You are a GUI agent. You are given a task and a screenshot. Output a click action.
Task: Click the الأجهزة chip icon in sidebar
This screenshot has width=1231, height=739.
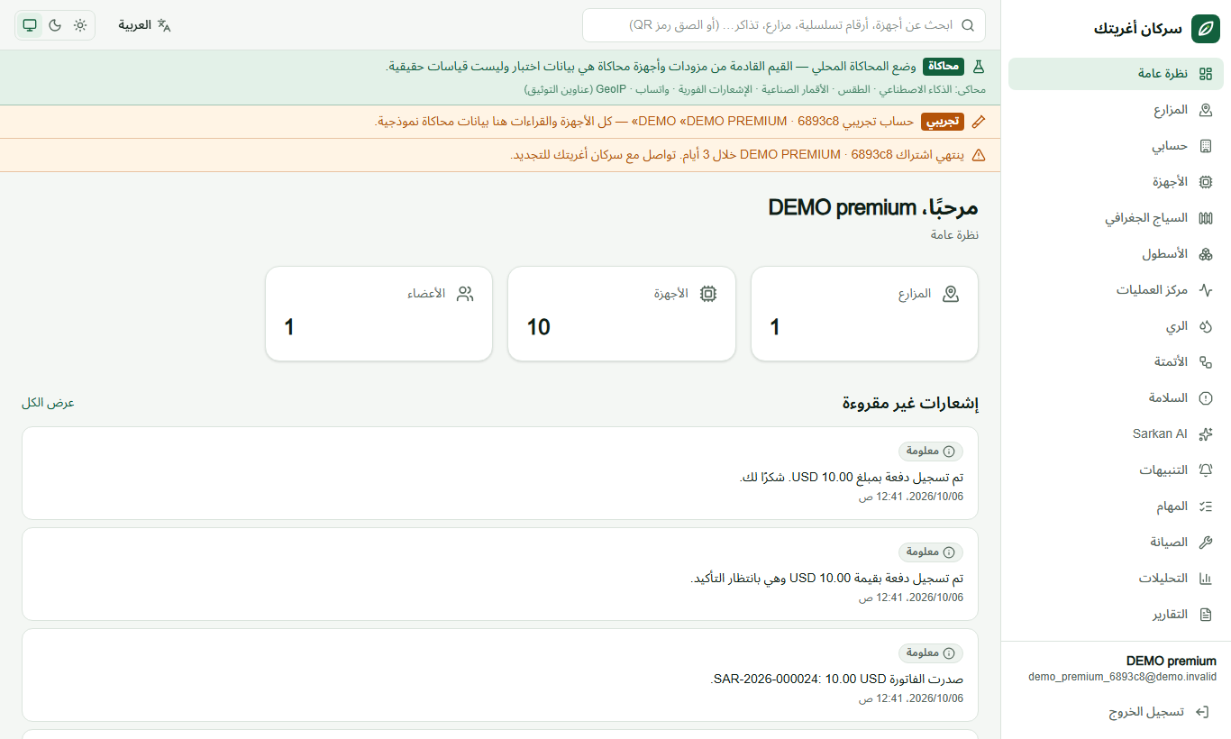coord(1206,182)
